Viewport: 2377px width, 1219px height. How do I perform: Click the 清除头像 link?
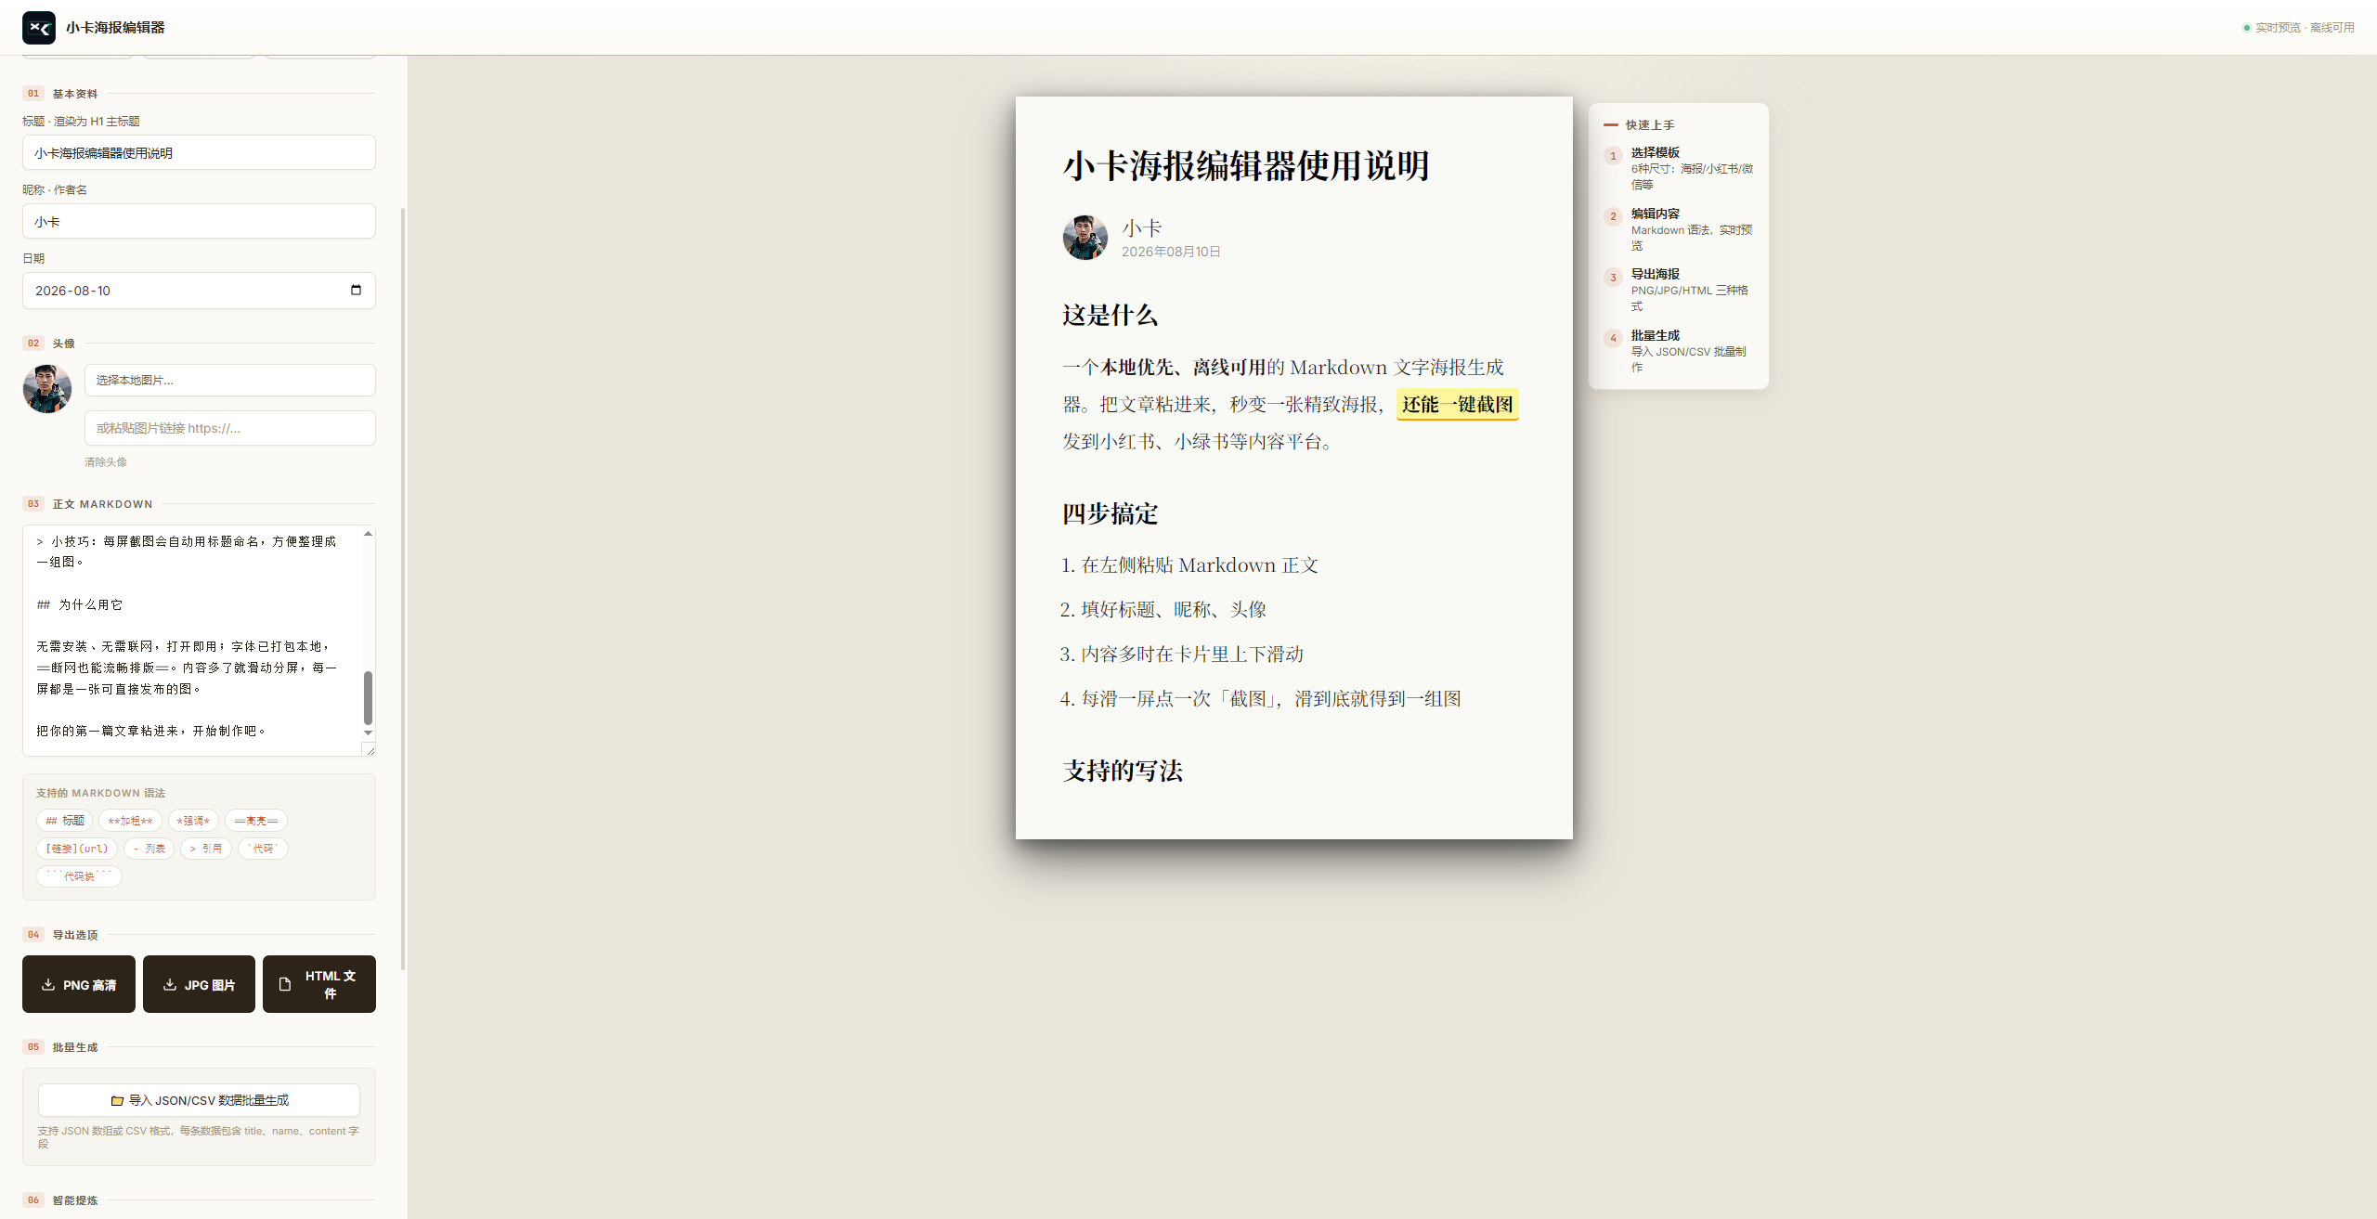[106, 462]
